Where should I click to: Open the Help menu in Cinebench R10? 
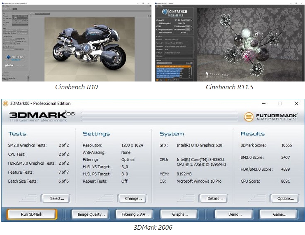tap(7, 6)
